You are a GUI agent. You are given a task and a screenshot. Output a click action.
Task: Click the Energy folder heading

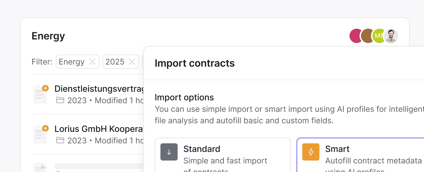click(x=48, y=36)
